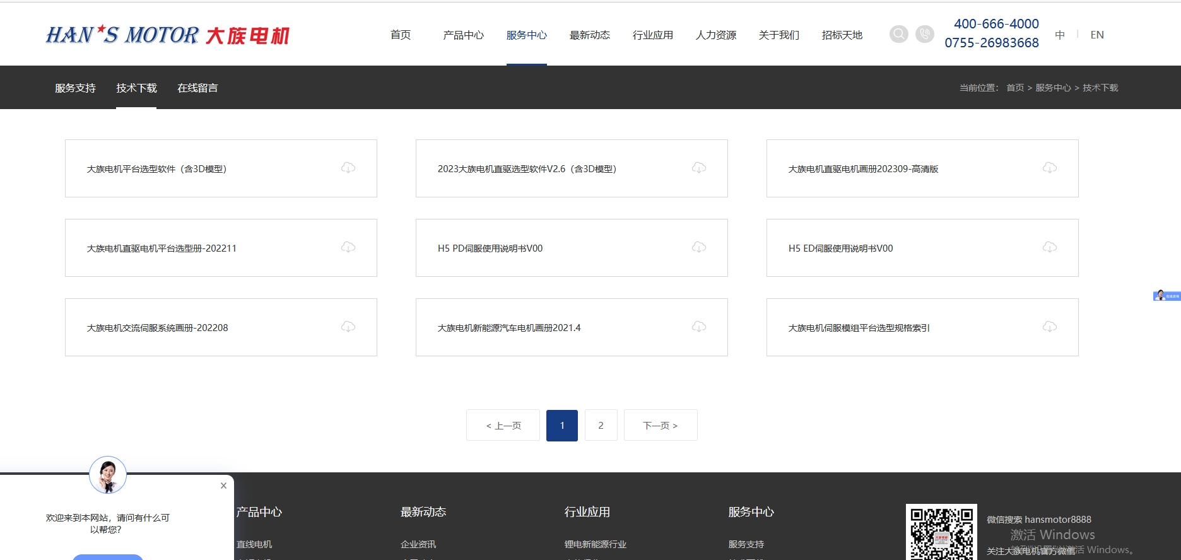Download 大族电机直驱电机平台选型册-202211 with cloud icon

coord(348,247)
